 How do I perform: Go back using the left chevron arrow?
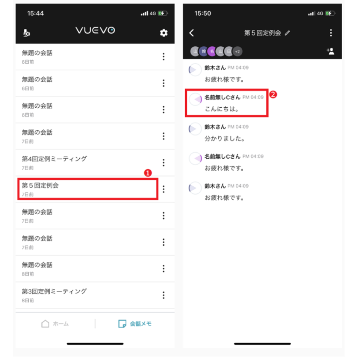192,33
